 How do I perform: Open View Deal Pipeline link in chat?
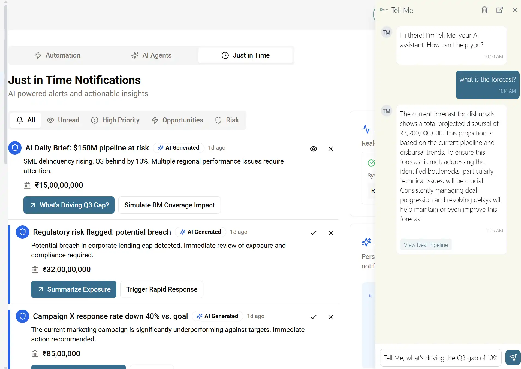(426, 245)
